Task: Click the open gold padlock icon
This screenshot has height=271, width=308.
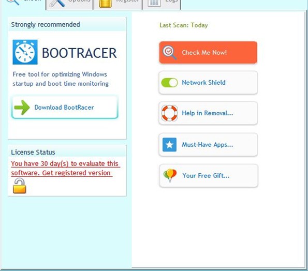Action: (20, 186)
